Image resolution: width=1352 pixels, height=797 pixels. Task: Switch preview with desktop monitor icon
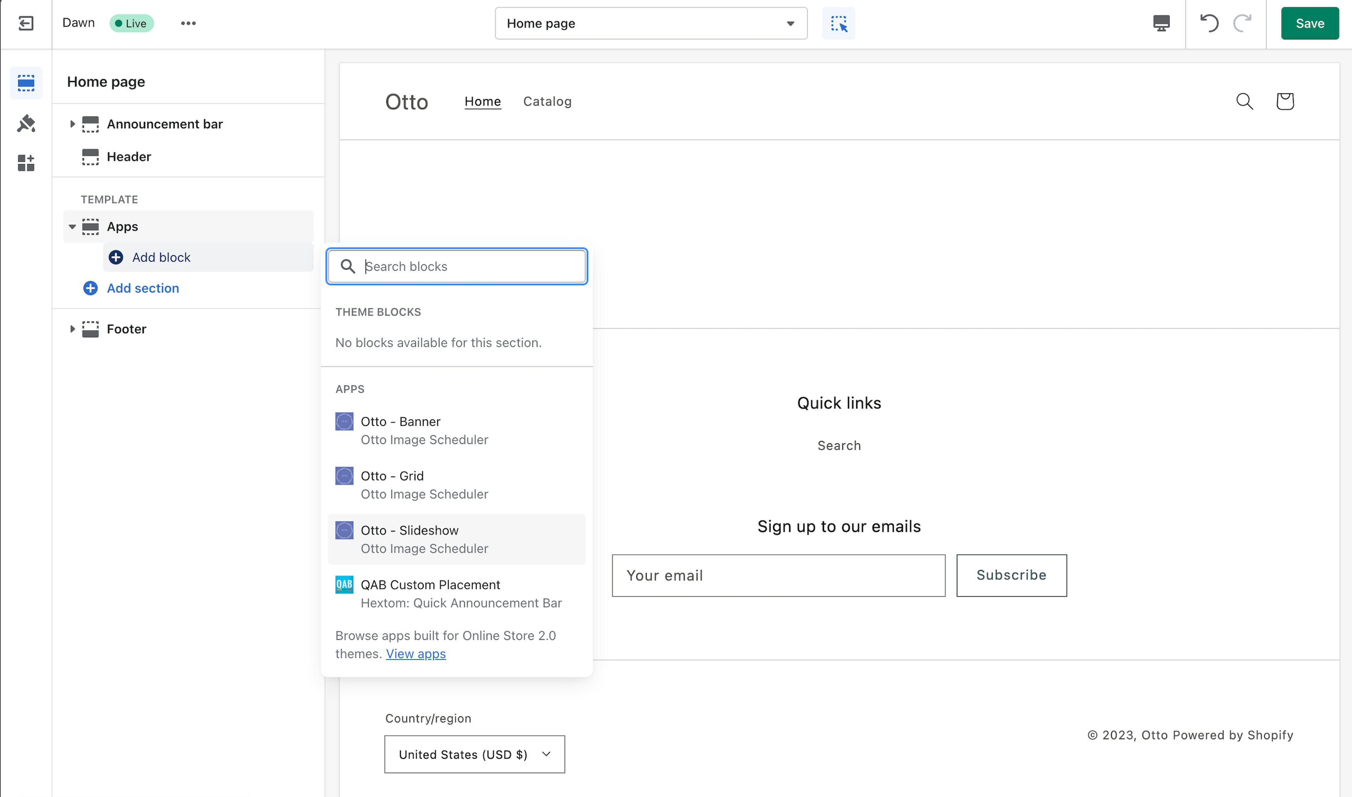[1161, 23]
